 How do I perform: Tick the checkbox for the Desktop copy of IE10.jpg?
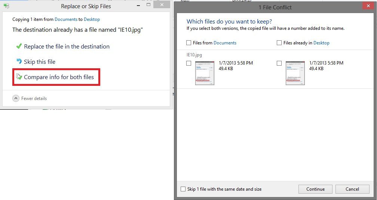click(x=279, y=63)
